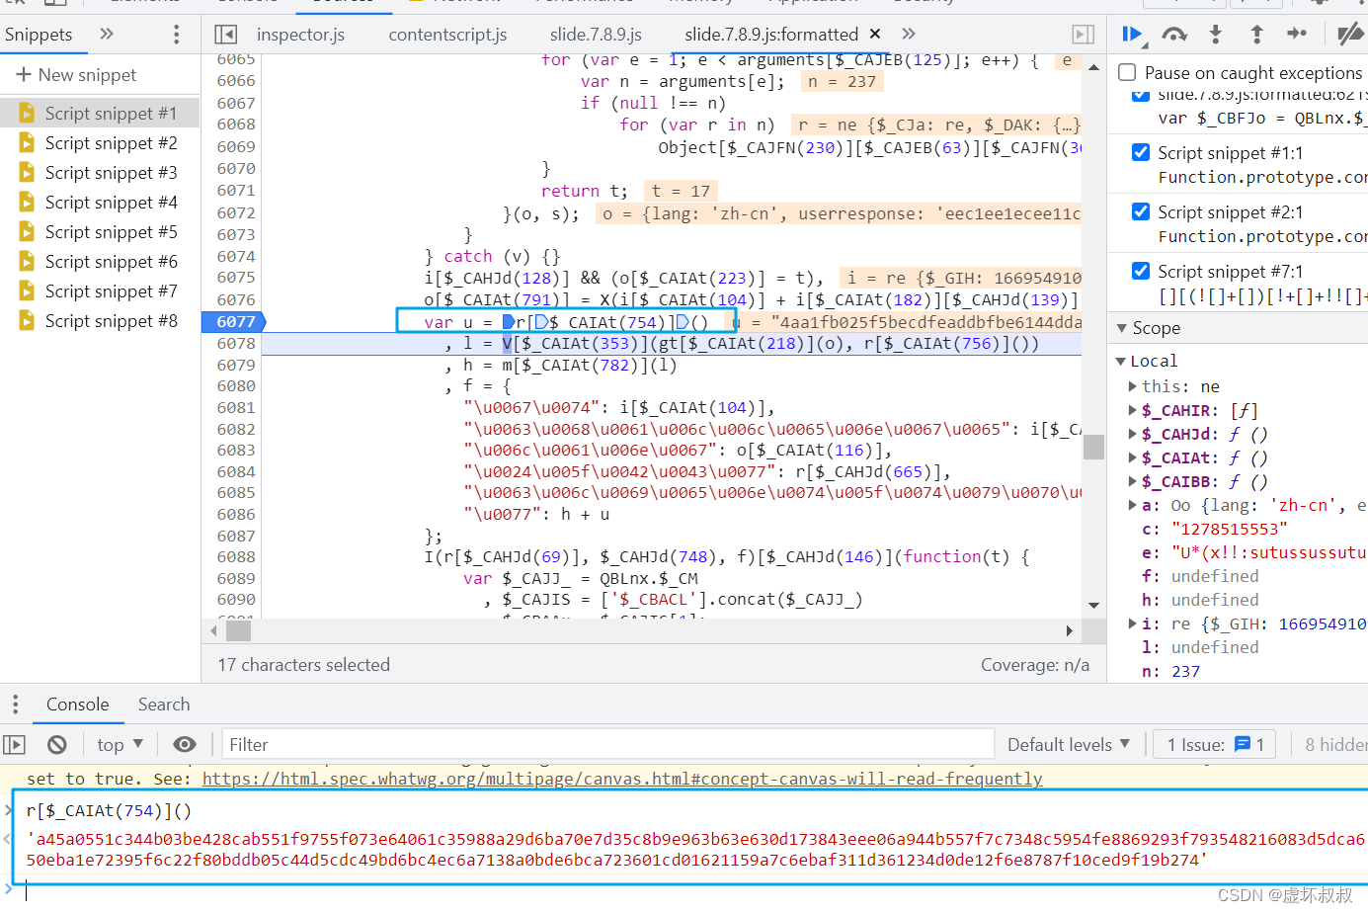This screenshot has height=913, width=1368.
Task: Click the step over function icon
Action: pos(1173,35)
